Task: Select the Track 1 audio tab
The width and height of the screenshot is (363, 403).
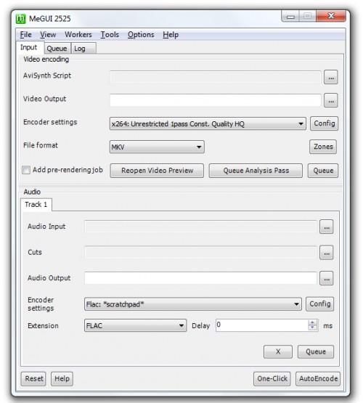Action: pyautogui.click(x=36, y=205)
